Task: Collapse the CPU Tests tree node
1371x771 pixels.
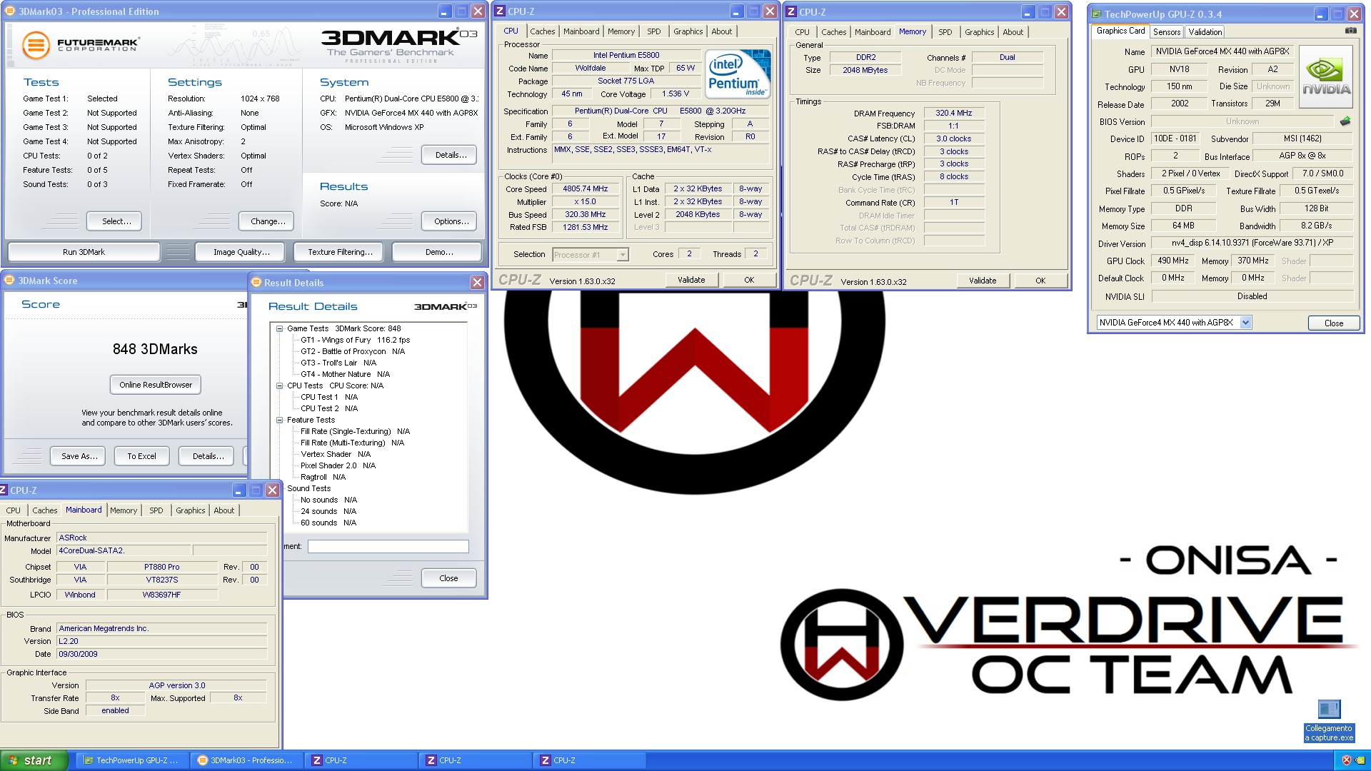Action: (280, 385)
